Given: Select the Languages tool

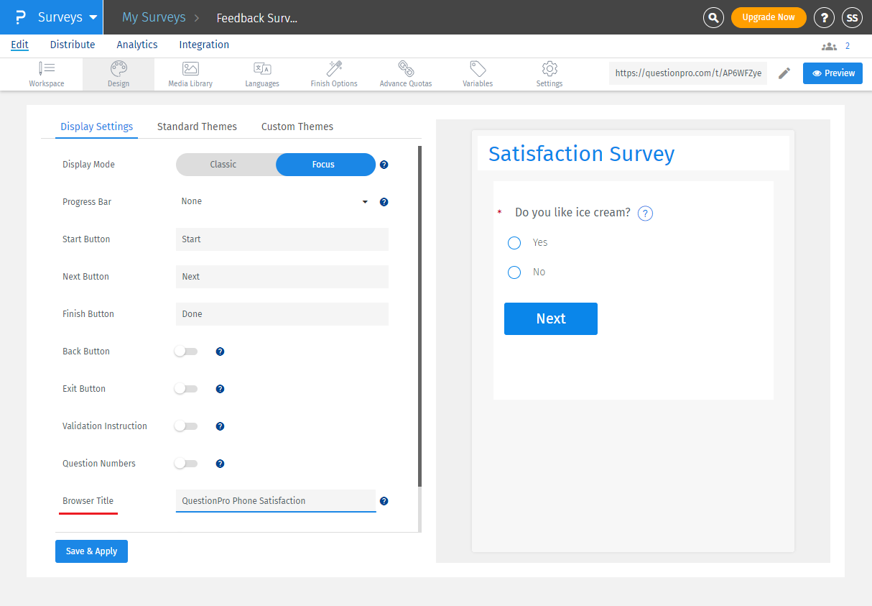Looking at the screenshot, I should click(261, 73).
